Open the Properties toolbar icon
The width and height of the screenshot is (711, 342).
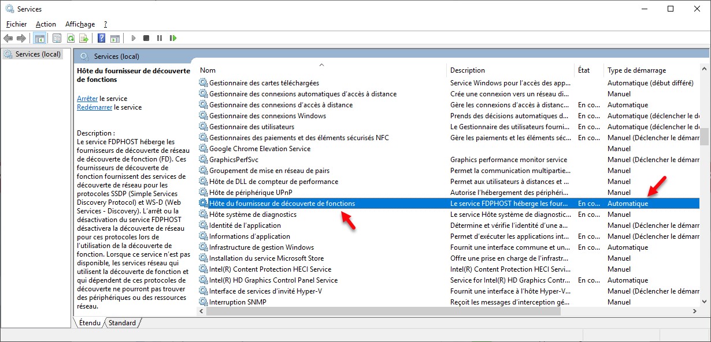point(57,38)
